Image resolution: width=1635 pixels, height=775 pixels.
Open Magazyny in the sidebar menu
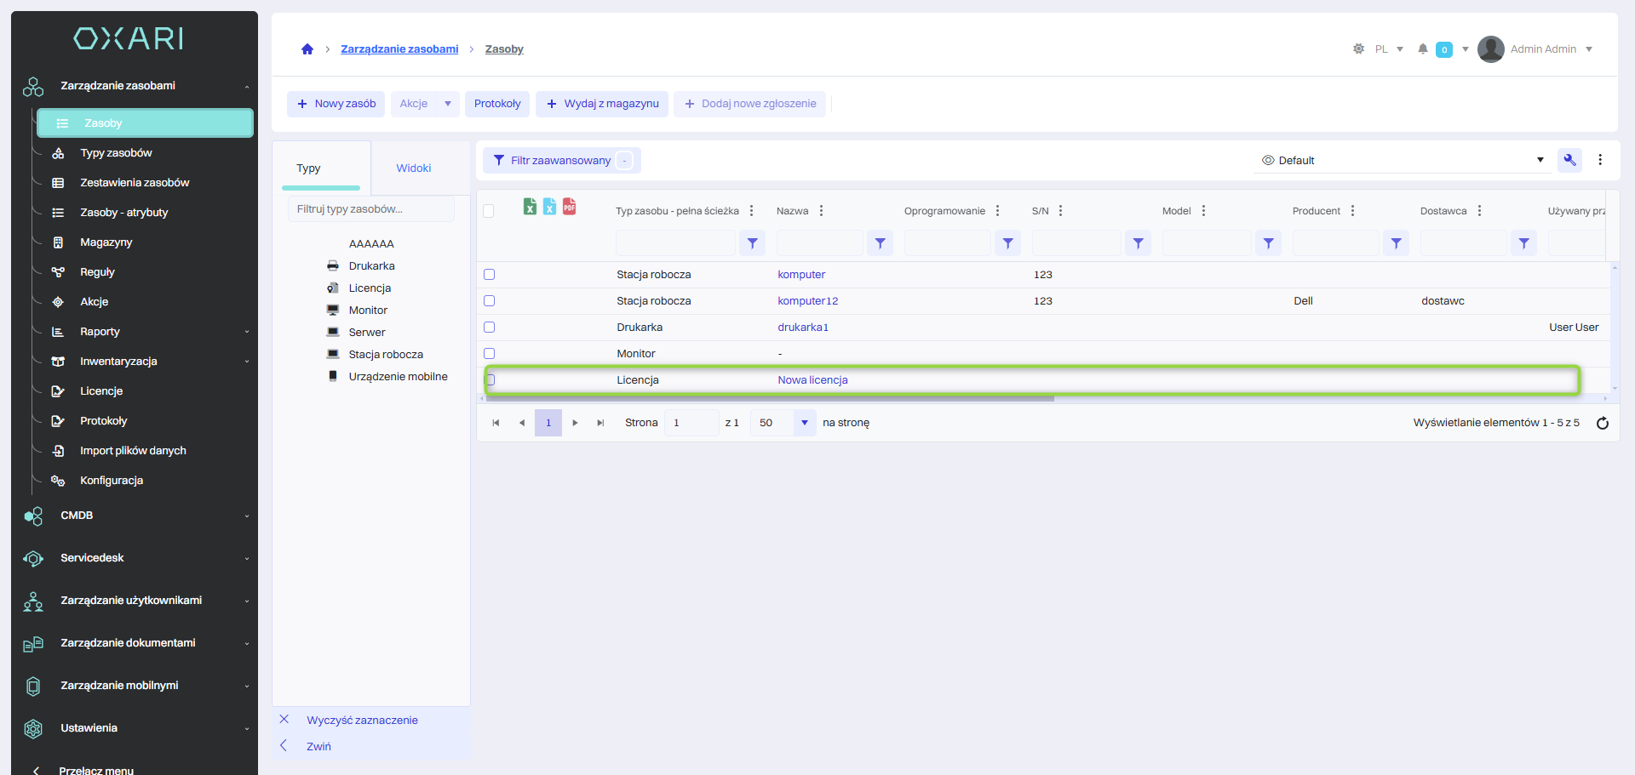106,242
